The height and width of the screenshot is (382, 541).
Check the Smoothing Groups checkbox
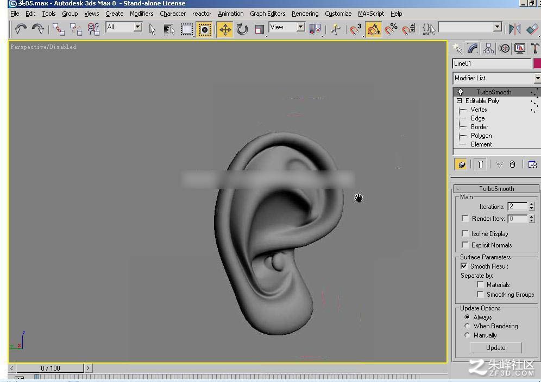(x=480, y=295)
